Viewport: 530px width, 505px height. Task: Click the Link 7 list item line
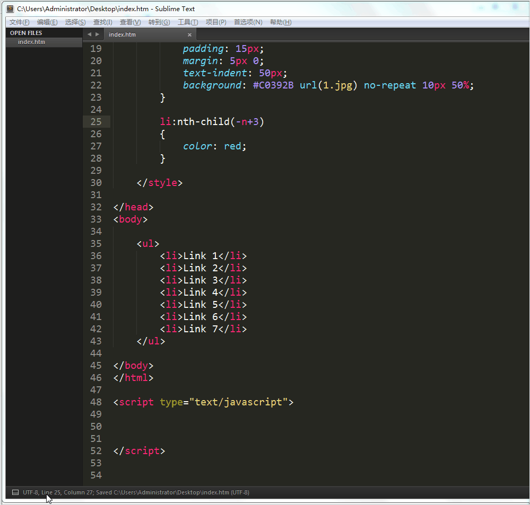pos(204,329)
